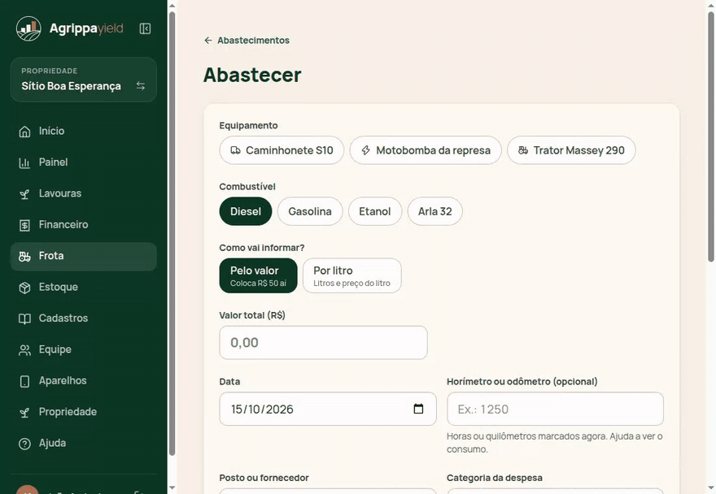
Task: Collapse the sidebar with the panel icon
Action: (x=145, y=28)
